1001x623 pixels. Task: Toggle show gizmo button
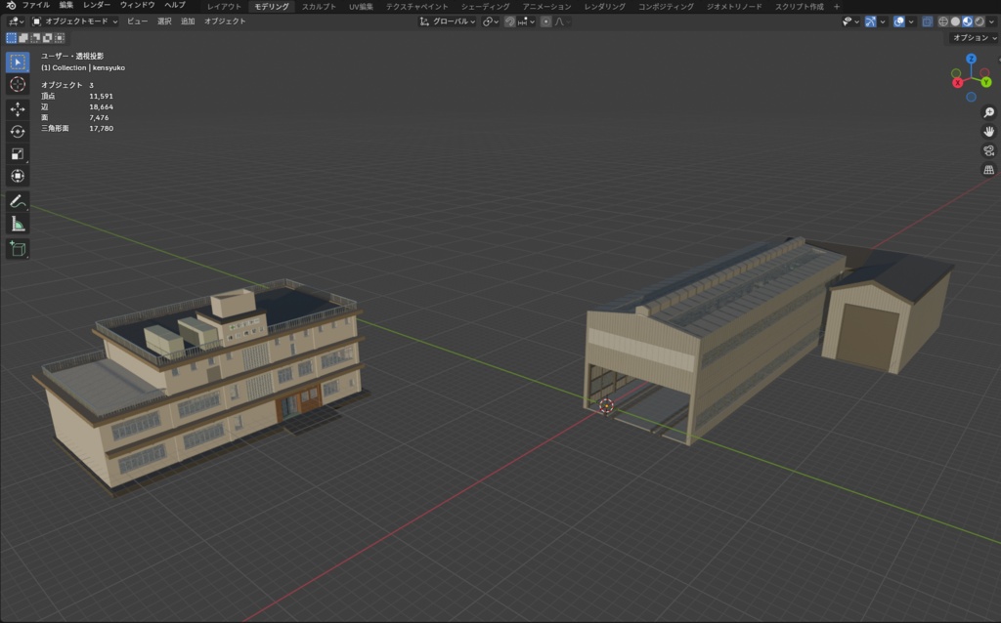tap(871, 21)
